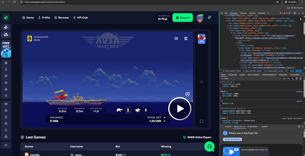Open the notifications bell

point(209,18)
